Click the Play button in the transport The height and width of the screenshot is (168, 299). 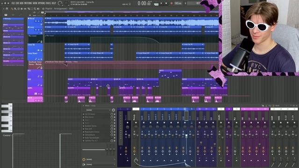tap(161, 3)
